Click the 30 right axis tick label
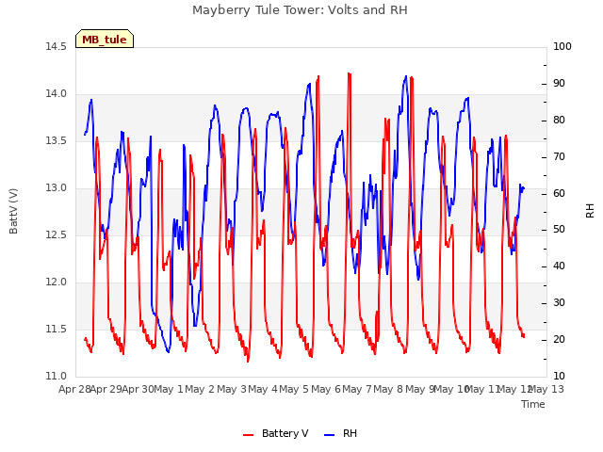The width and height of the screenshot is (603, 452). [x=559, y=303]
